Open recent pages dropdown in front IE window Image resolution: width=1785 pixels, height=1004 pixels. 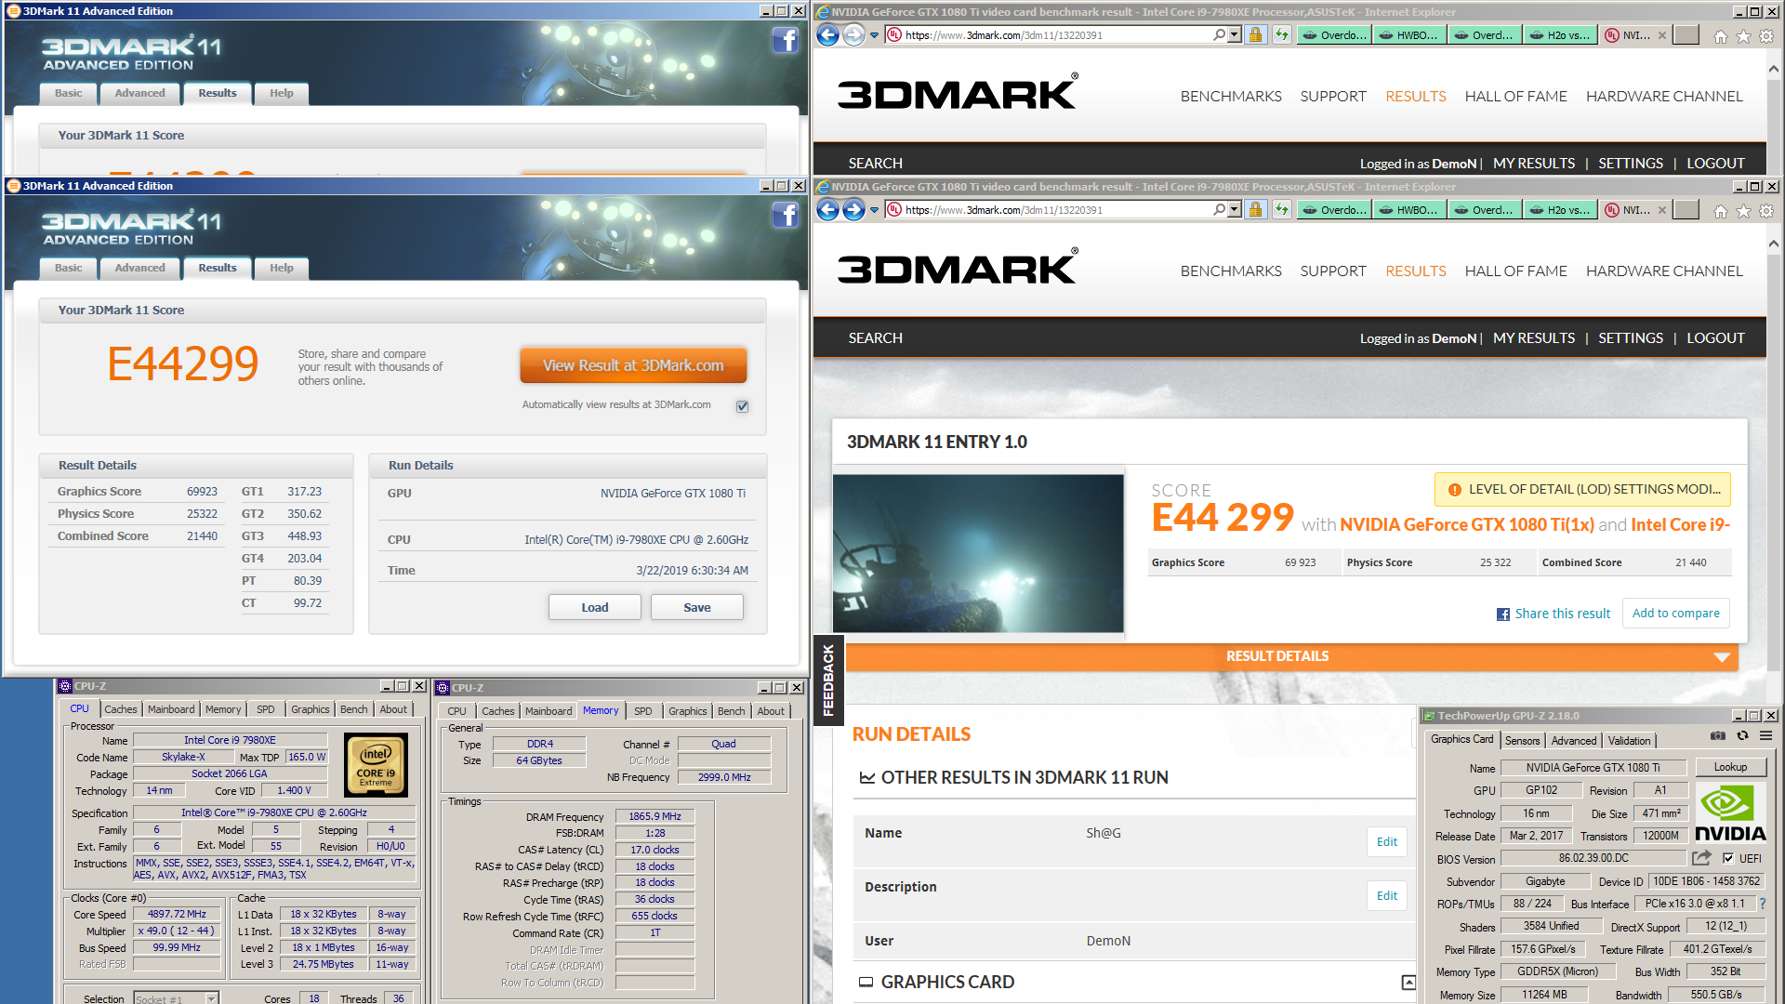874,210
